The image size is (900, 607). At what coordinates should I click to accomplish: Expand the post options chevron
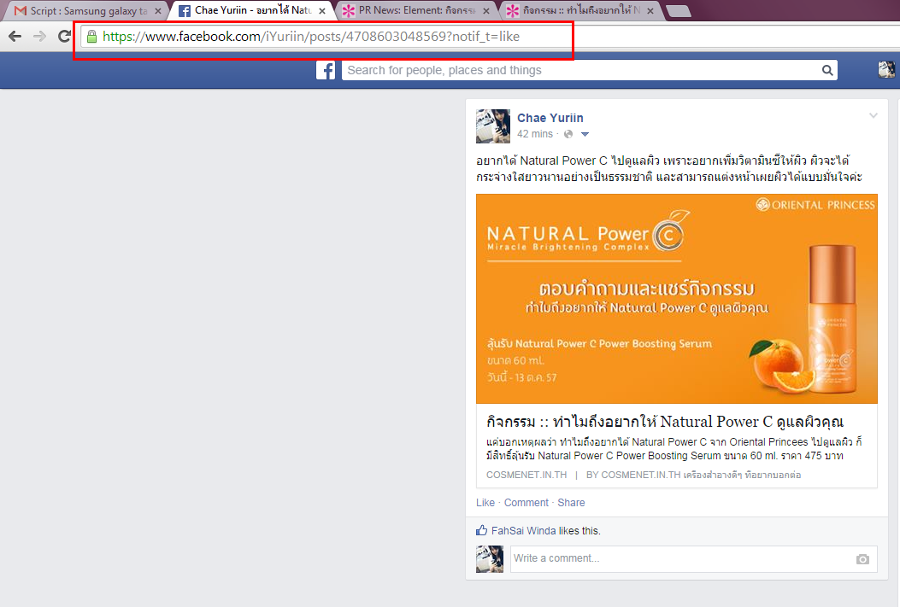click(x=873, y=116)
